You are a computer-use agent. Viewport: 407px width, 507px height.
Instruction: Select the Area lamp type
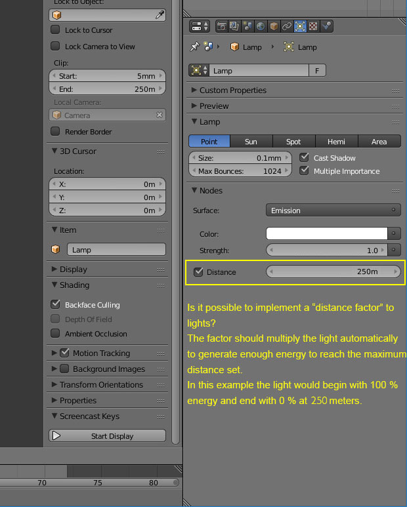coord(379,141)
